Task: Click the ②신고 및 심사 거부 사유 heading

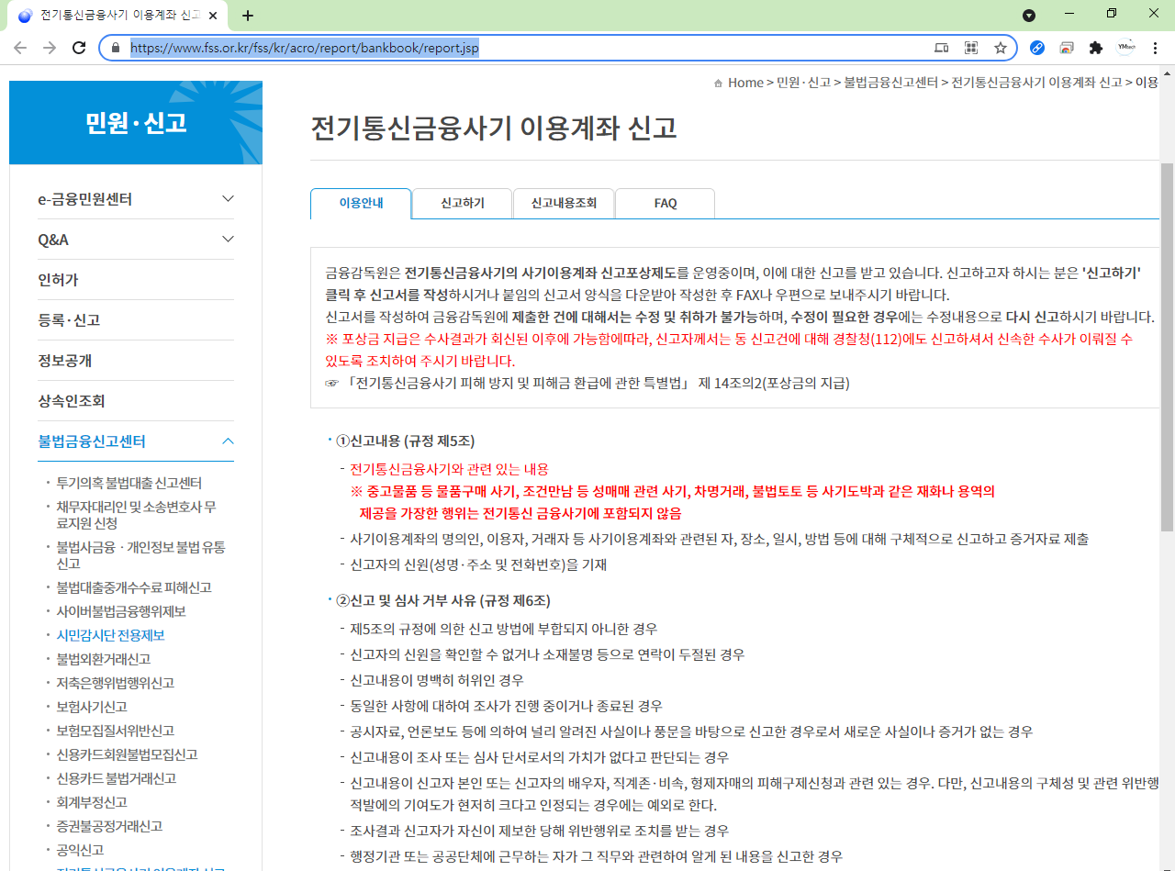Action: coord(443,600)
